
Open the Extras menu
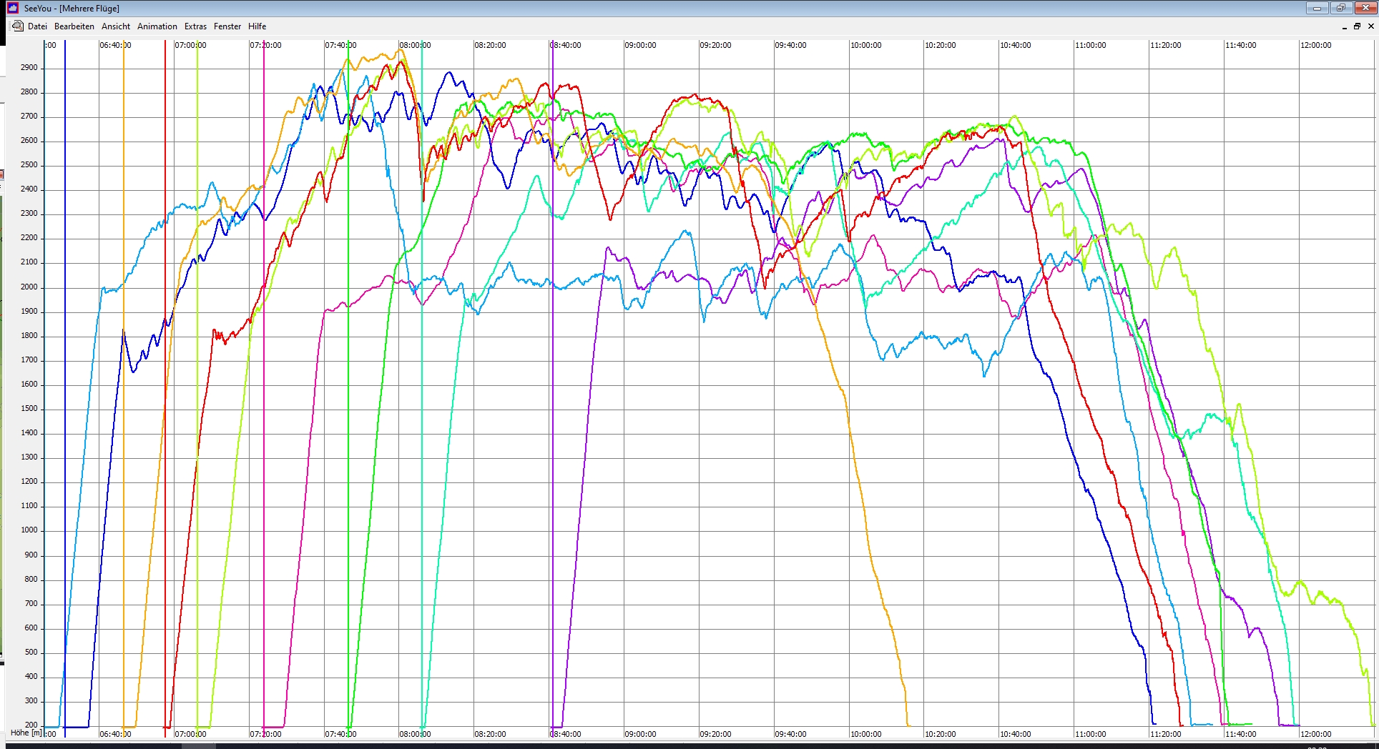click(195, 26)
